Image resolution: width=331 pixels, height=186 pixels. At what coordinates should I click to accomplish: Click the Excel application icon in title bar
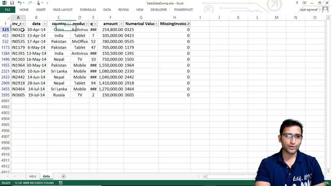pyautogui.click(x=5, y=3)
